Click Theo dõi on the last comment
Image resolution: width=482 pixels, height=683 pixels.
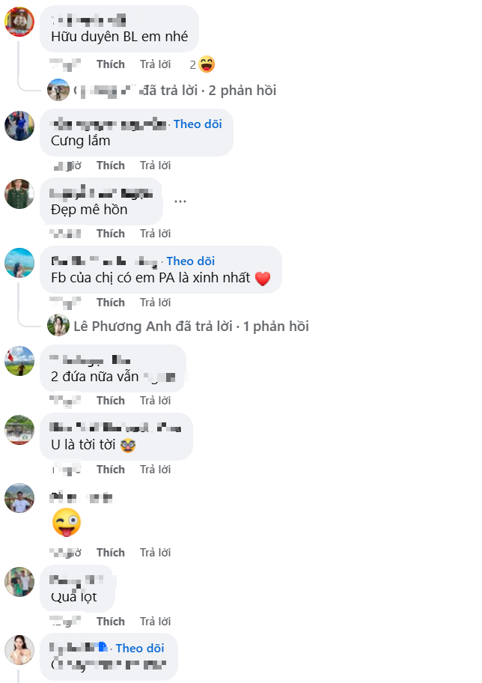[x=140, y=648]
